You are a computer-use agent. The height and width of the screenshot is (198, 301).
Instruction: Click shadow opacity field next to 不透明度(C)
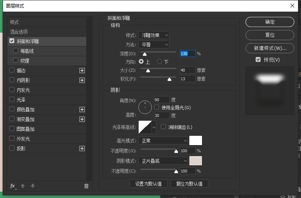coord(187,171)
